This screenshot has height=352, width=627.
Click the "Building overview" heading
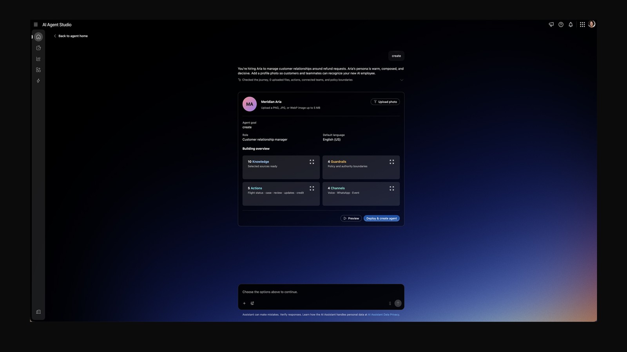point(256,149)
